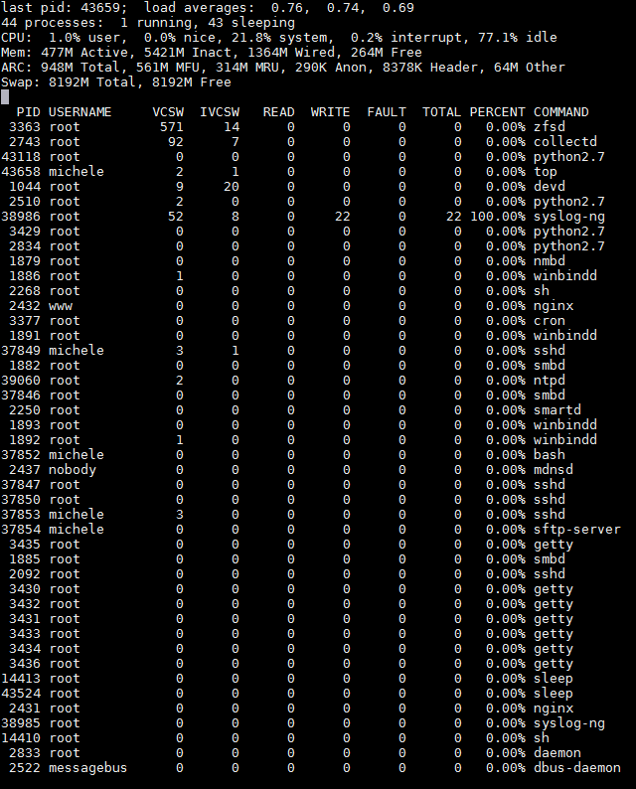The image size is (636, 789).
Task: Click the IVCSW column header
Action: pos(220,111)
